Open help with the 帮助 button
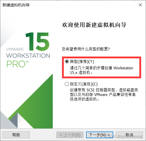This screenshot has width=146, height=141. (16, 135)
